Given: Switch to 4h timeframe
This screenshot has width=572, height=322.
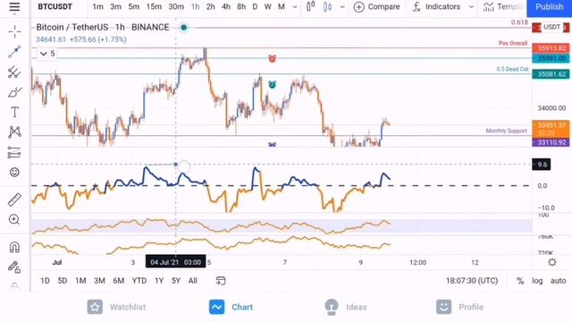Looking at the screenshot, I should 226,6.
